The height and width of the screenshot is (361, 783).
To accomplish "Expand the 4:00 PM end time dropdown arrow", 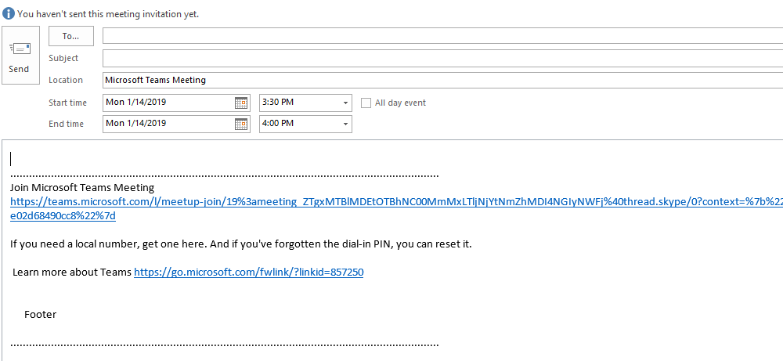I will (345, 124).
